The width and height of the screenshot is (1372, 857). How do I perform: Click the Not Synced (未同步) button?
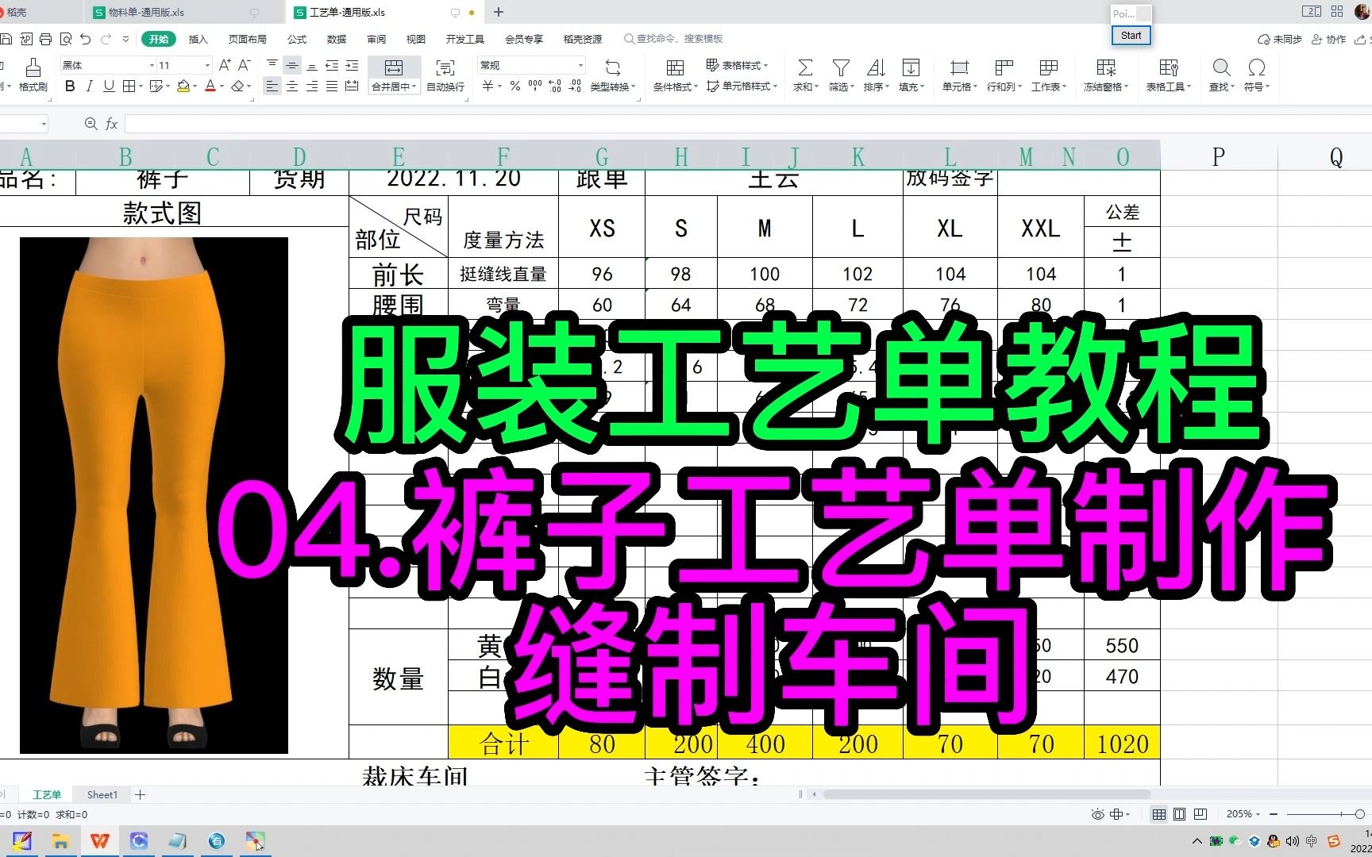[1280, 39]
